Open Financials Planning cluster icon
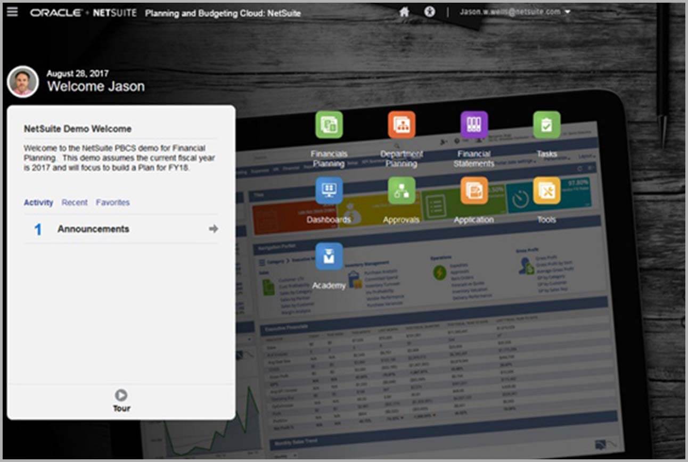The image size is (688, 462). point(329,125)
